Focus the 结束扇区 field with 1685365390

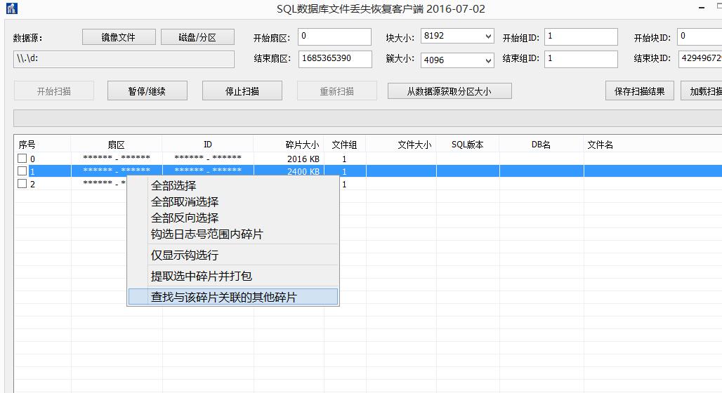[x=335, y=59]
